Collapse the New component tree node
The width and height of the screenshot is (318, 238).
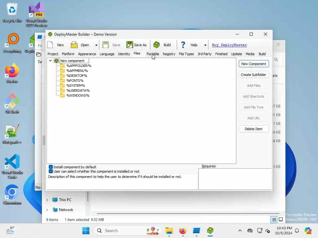point(50,60)
